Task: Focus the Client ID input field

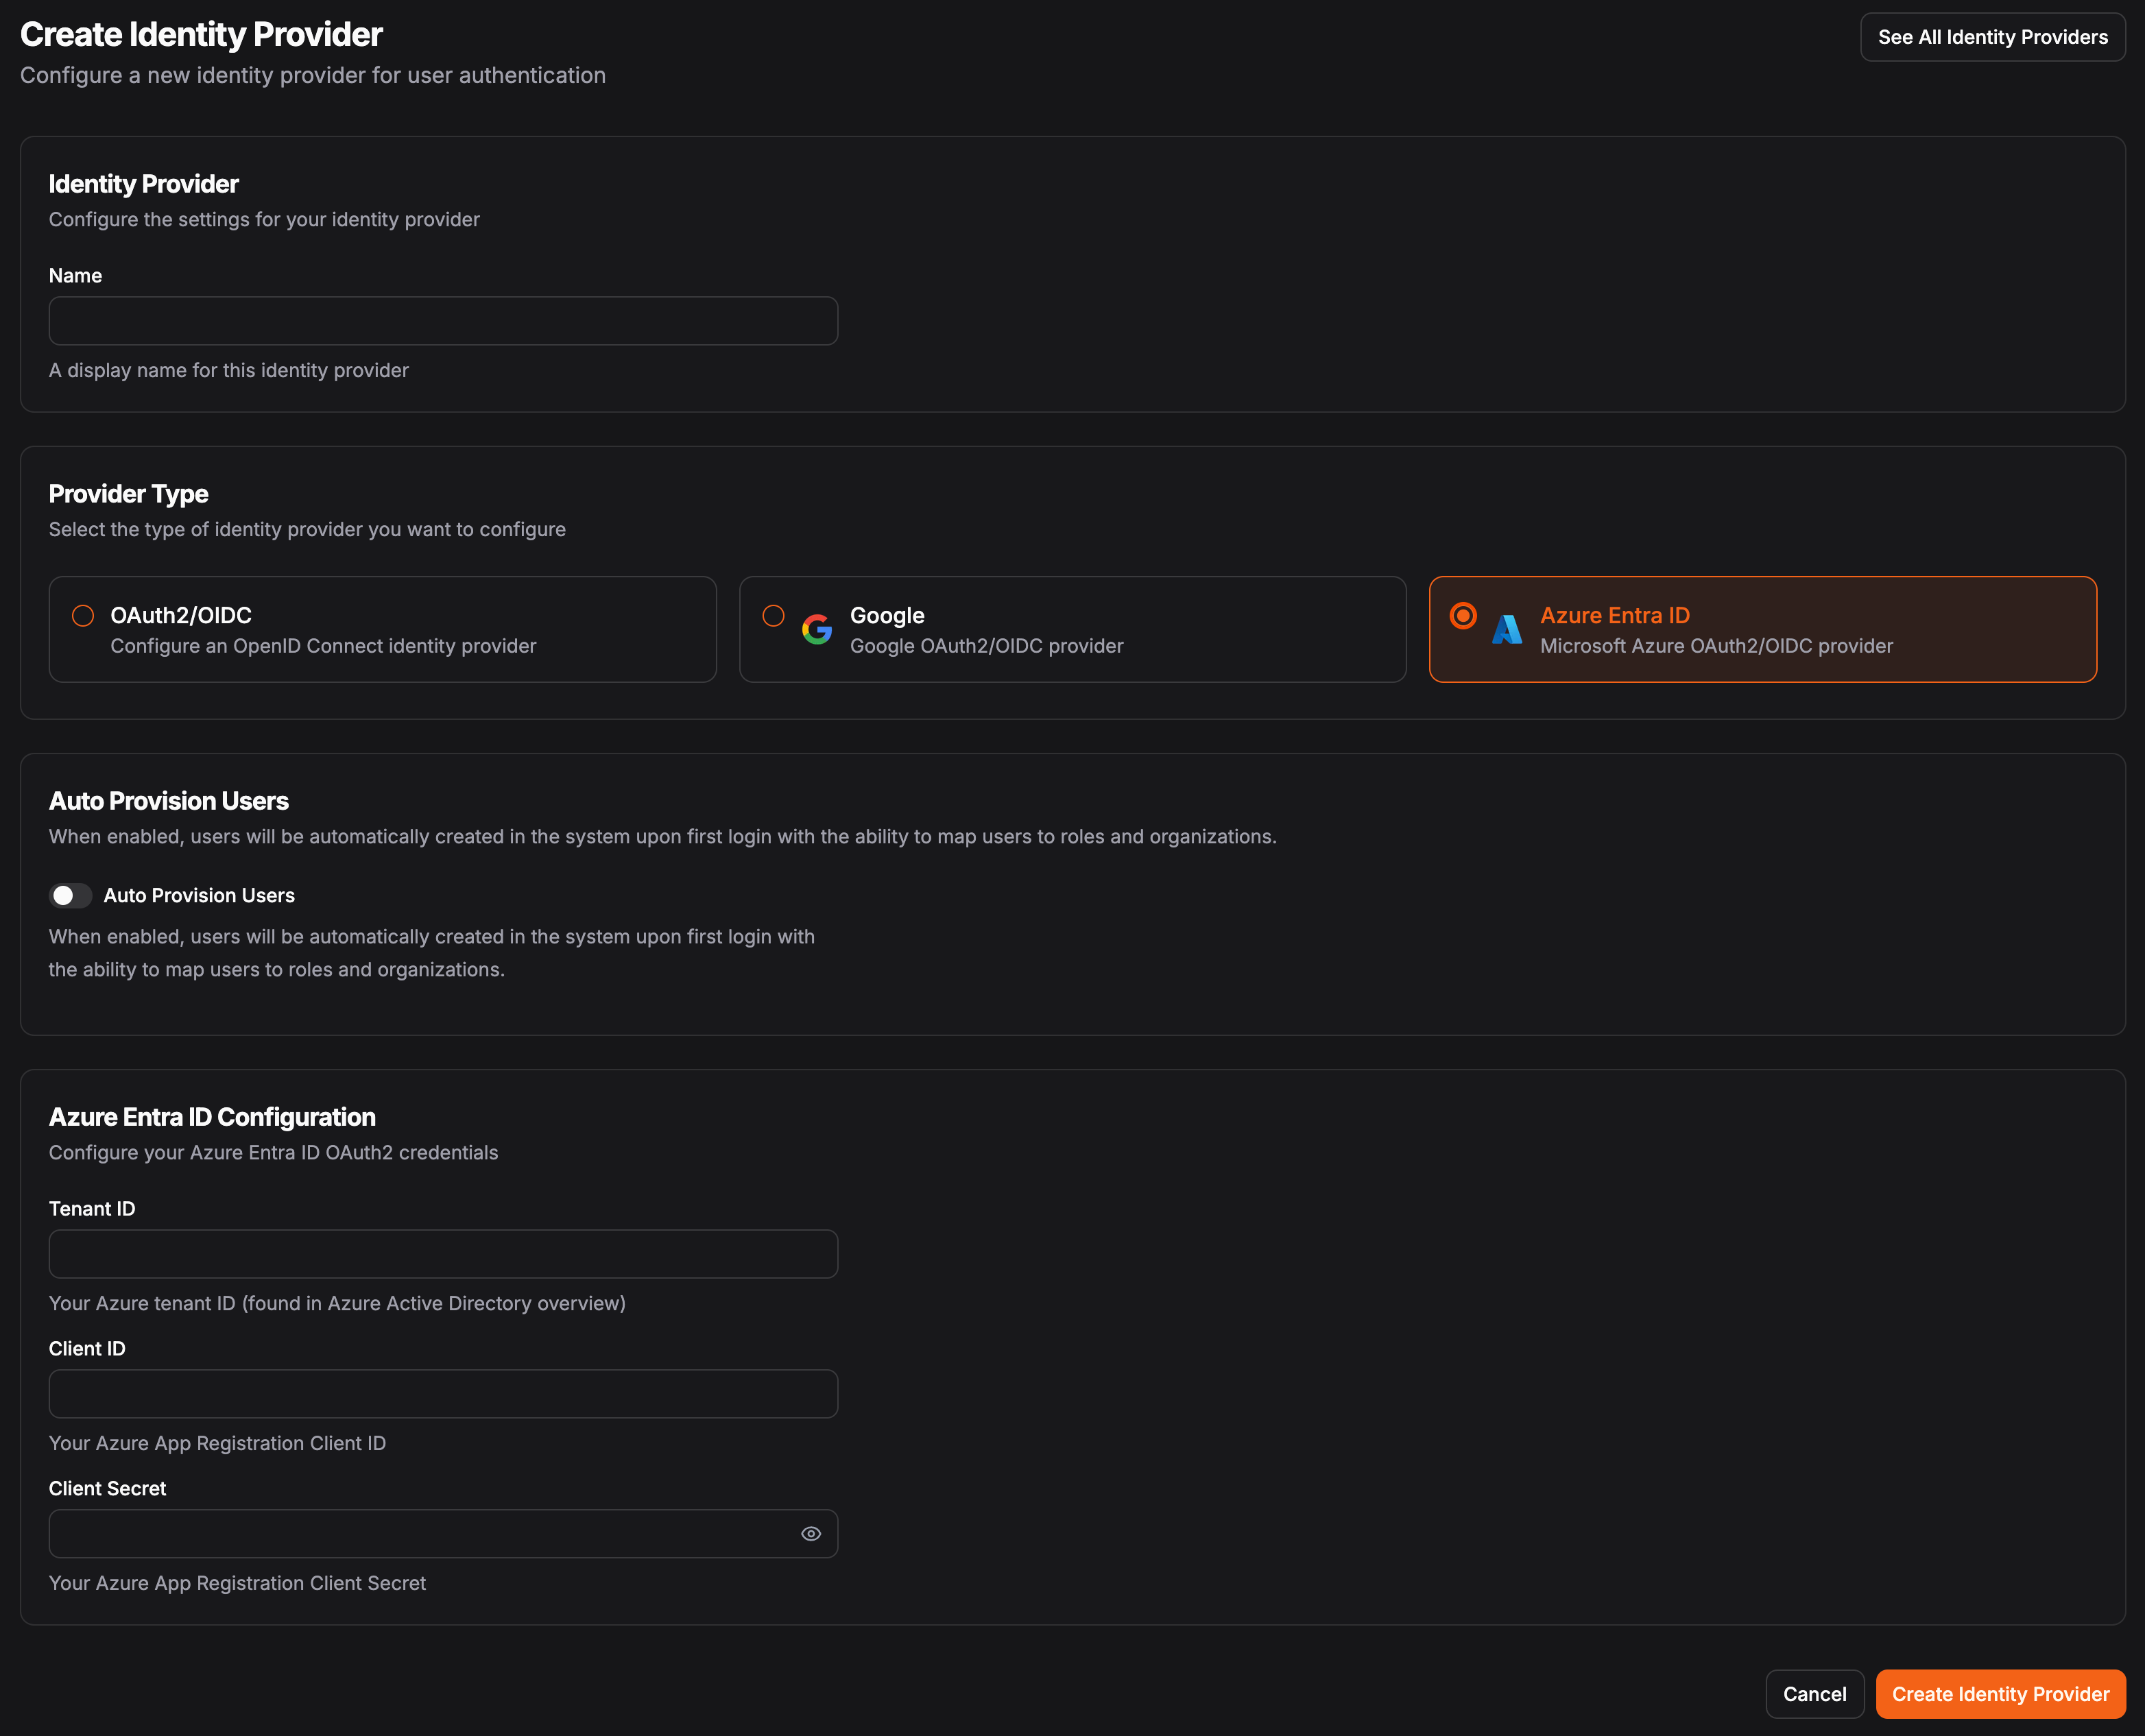Action: (x=443, y=1394)
